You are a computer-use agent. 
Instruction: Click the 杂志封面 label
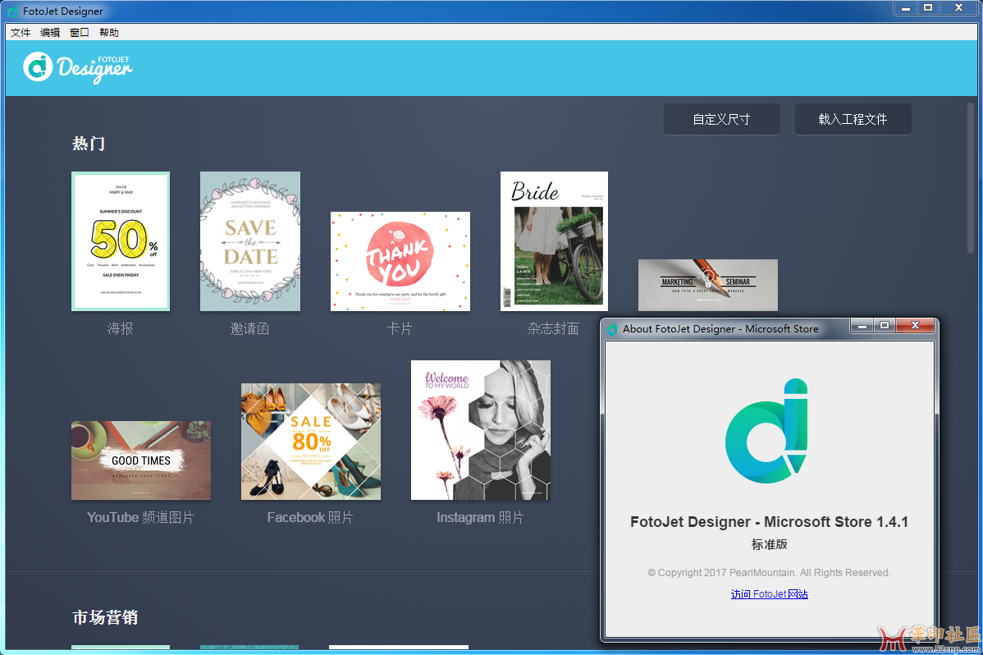tap(553, 329)
